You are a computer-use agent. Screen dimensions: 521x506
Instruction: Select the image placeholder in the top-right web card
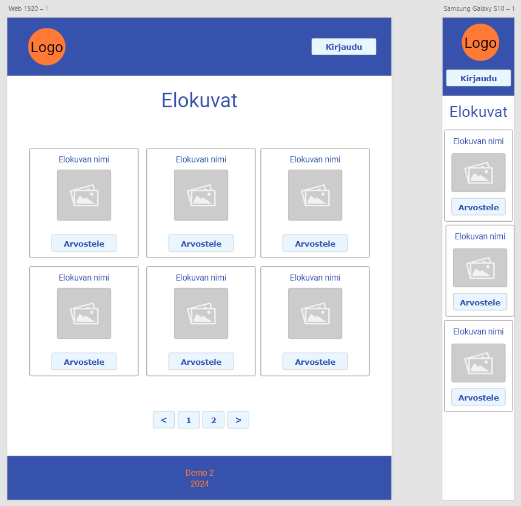[315, 195]
